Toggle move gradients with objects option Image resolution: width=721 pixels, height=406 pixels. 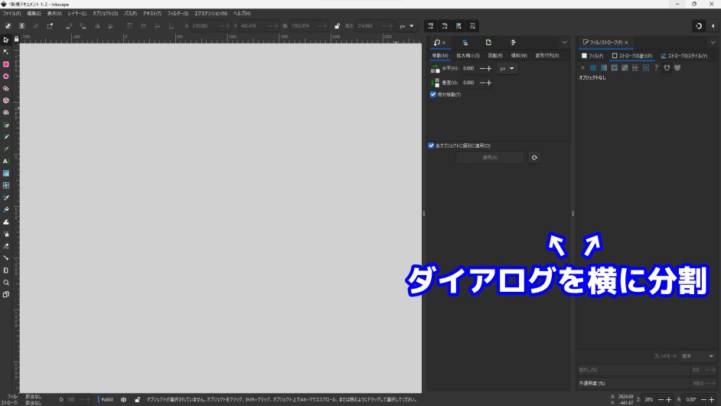tap(458, 26)
